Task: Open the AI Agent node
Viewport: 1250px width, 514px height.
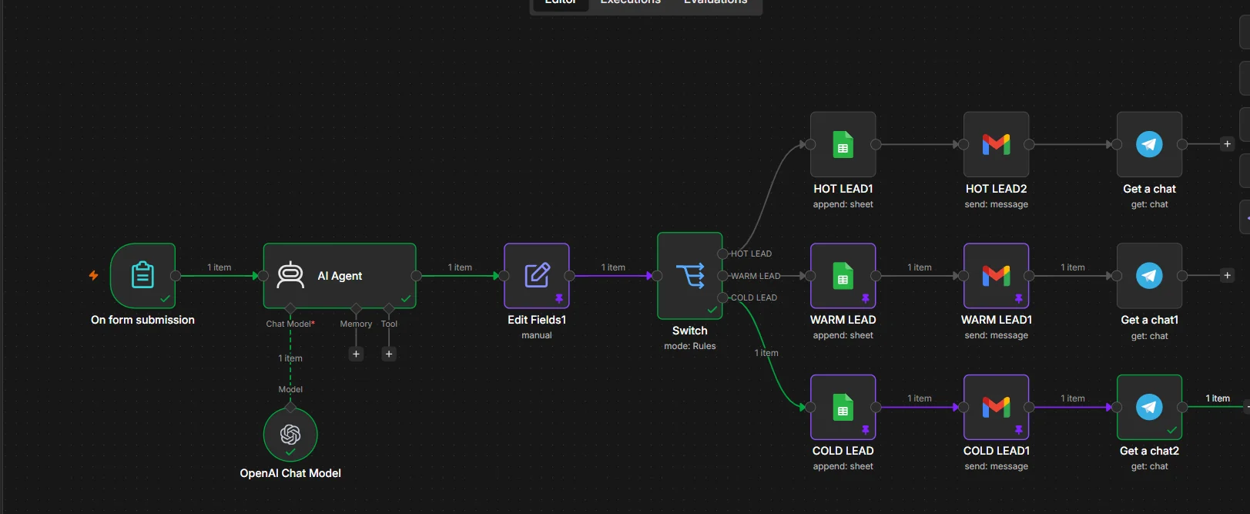Action: 340,276
